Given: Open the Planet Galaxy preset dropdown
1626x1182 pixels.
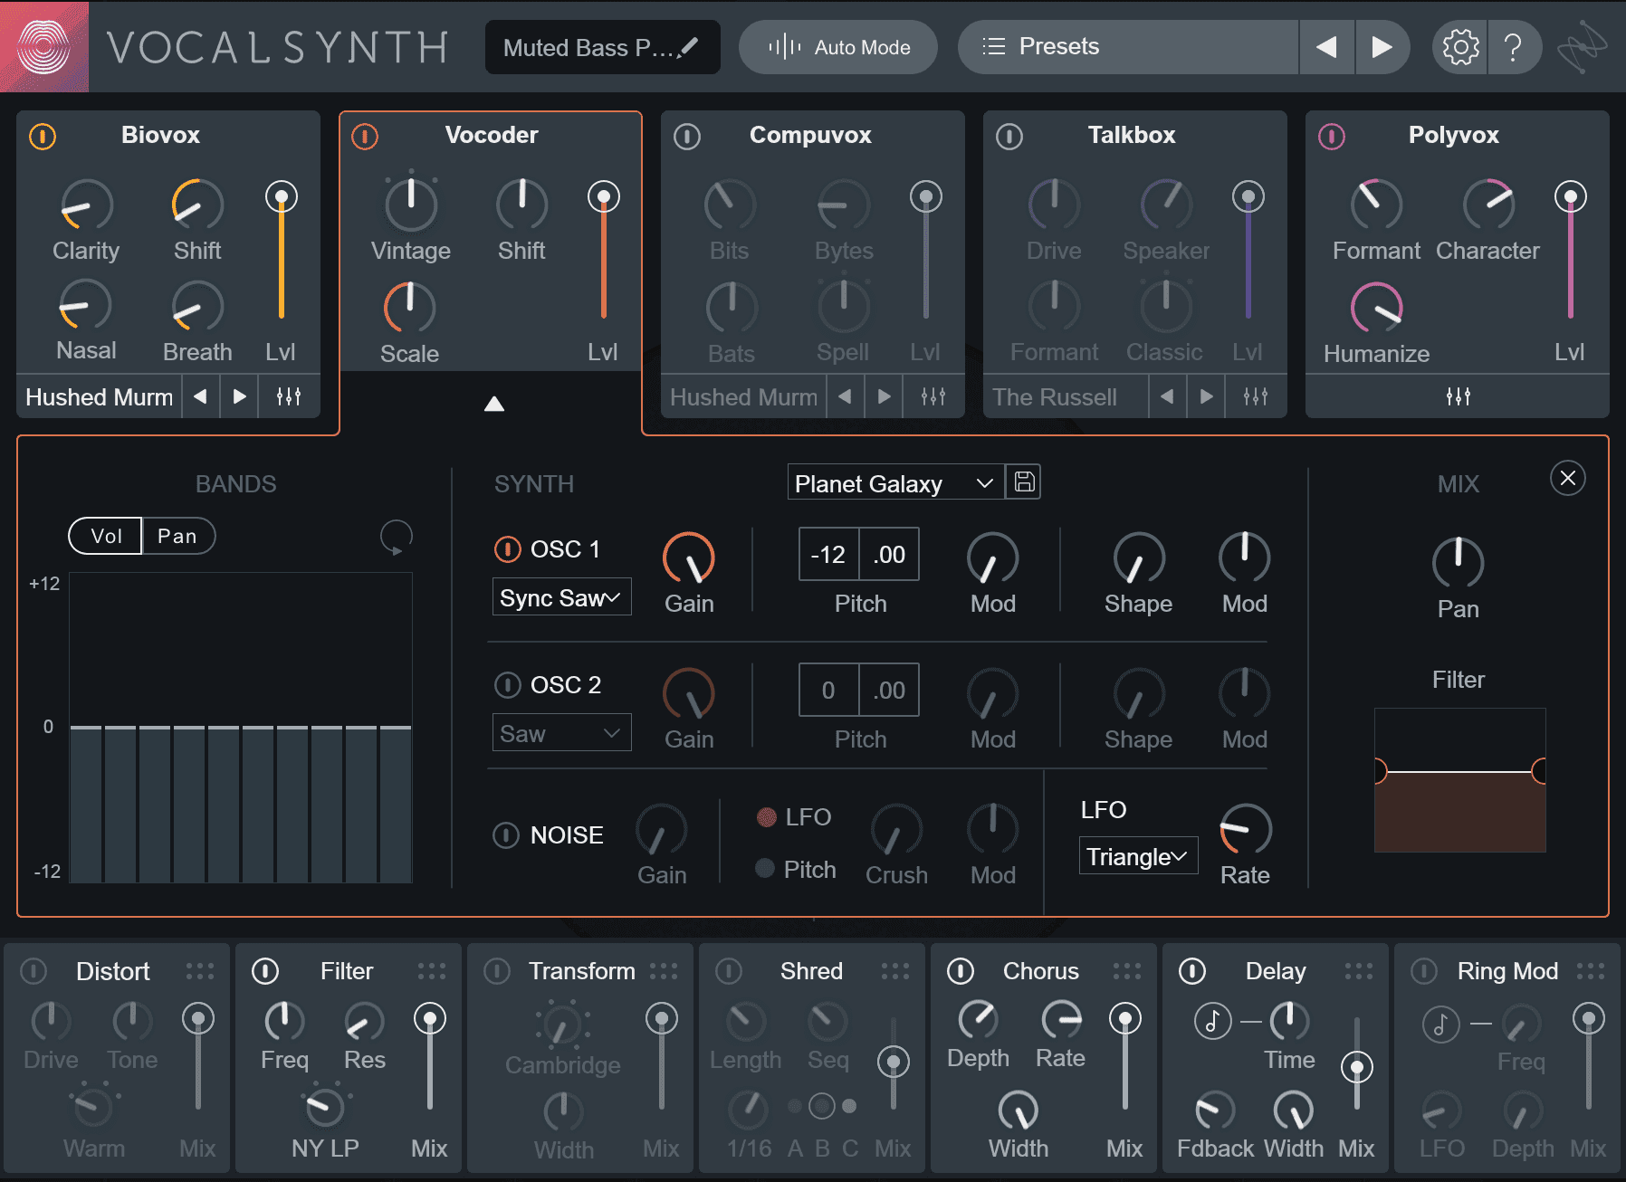Looking at the screenshot, I should tap(895, 483).
